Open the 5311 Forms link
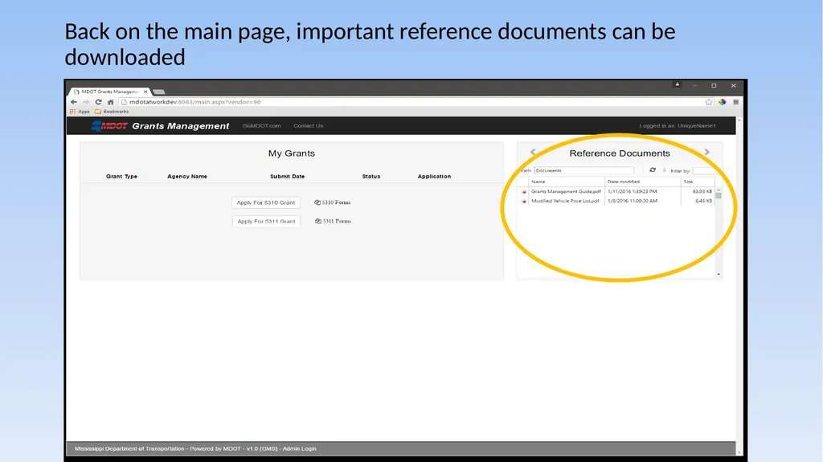 (x=333, y=221)
